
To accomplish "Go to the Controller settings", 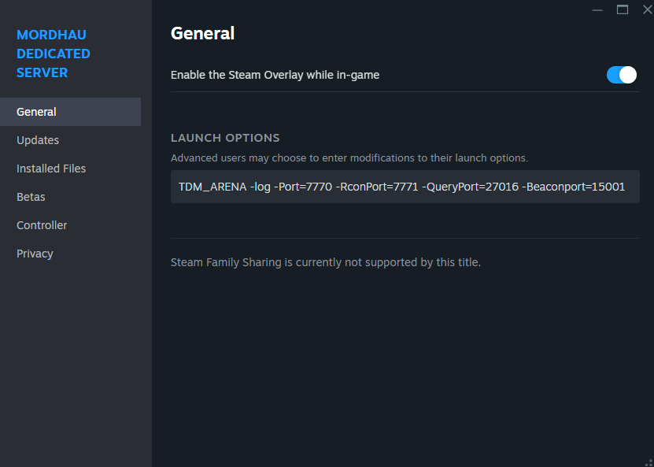I will [x=70, y=225].
